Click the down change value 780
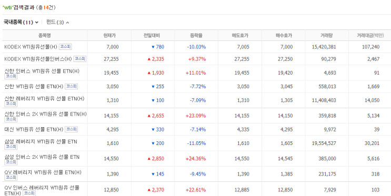This screenshot has height=196, width=391. click(x=158, y=47)
